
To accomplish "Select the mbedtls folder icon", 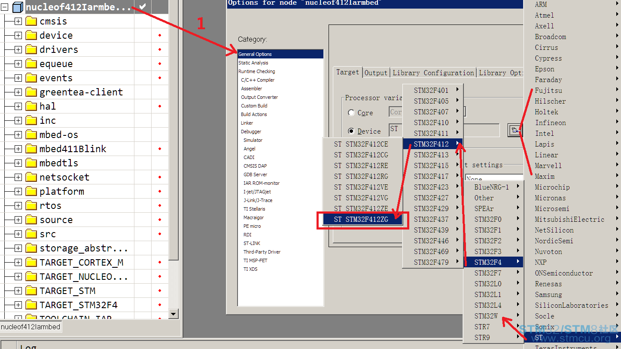I will pos(31,163).
